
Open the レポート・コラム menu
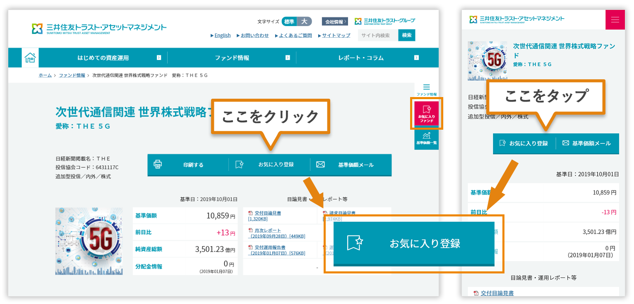coord(361,58)
